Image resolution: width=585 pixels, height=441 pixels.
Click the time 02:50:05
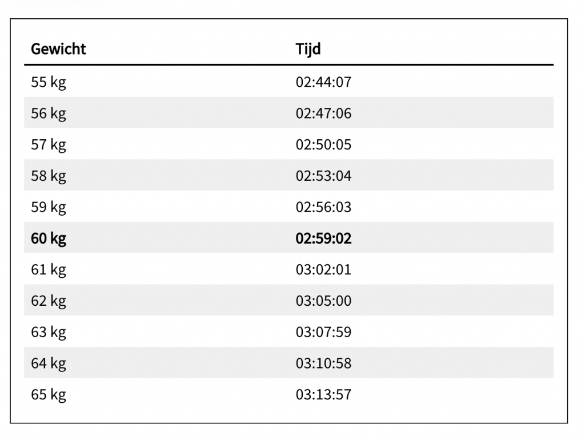pyautogui.click(x=323, y=145)
